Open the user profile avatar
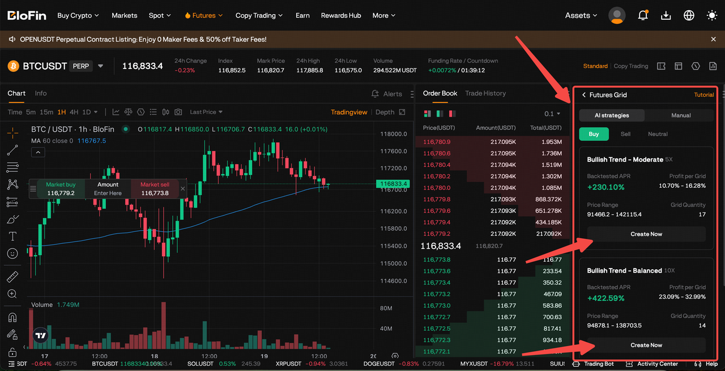The image size is (725, 371). pos(617,15)
